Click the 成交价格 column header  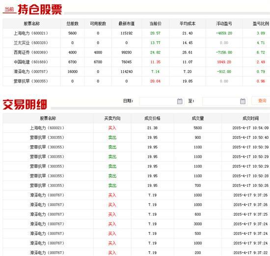click(152, 118)
